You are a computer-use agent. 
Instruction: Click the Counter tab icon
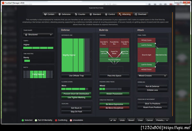(x=76, y=14)
